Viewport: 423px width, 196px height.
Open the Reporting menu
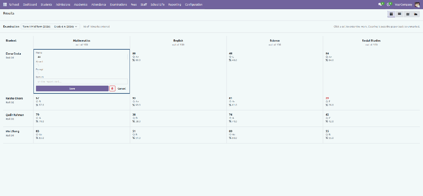[x=175, y=5]
